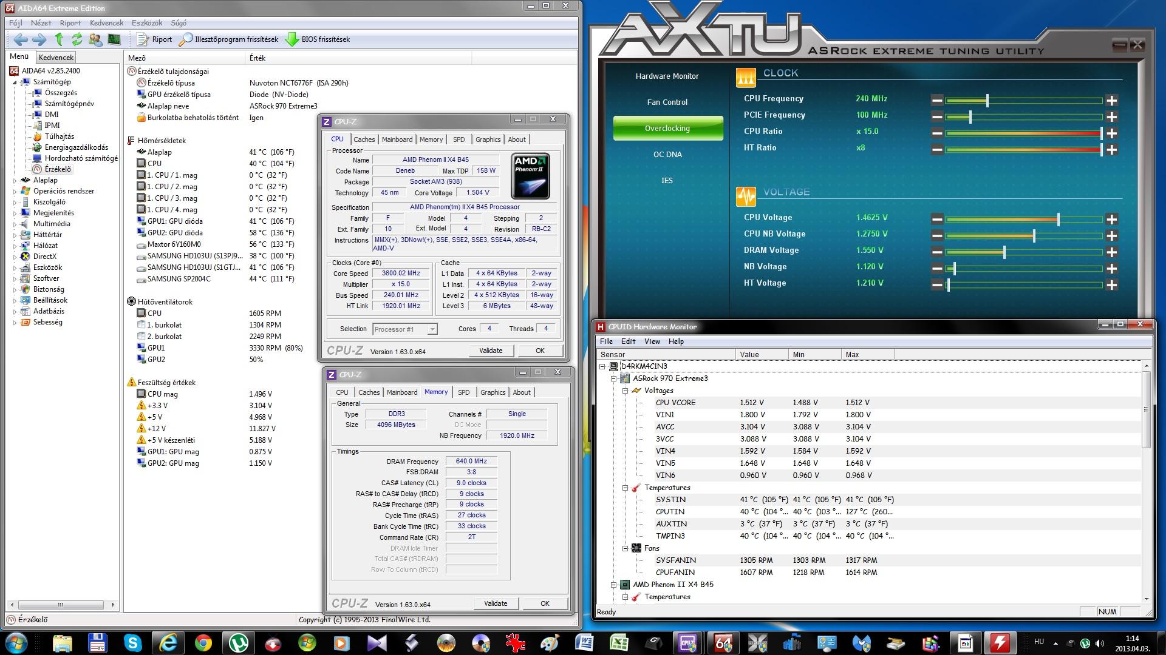Click OK in the upper CPU-Z window
1166x655 pixels.
540,351
